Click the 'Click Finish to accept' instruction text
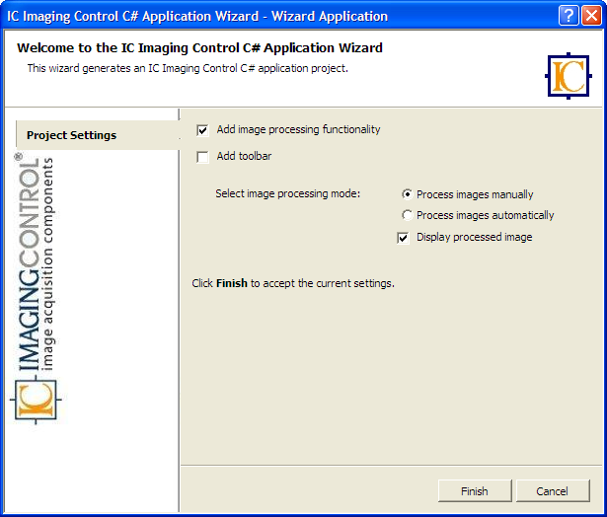Viewport: 607px width, 517px height. pyautogui.click(x=293, y=283)
